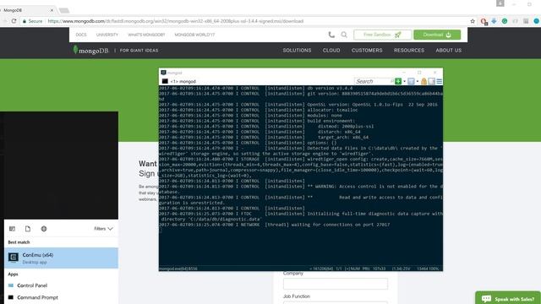Click the blue down-arrow extension icon
541x304 pixels.
pos(494,21)
